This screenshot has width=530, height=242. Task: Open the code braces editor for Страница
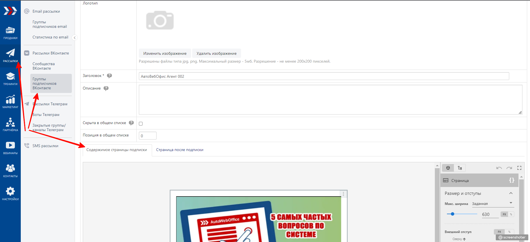[511, 180]
